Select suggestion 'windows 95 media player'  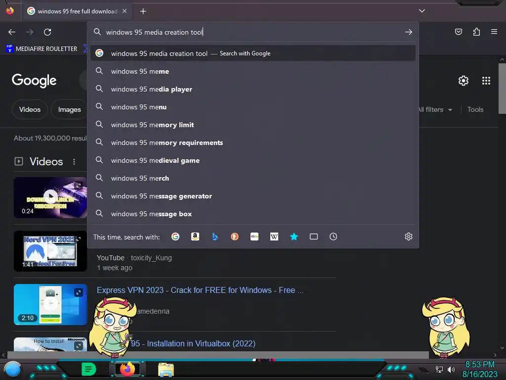[253, 89]
